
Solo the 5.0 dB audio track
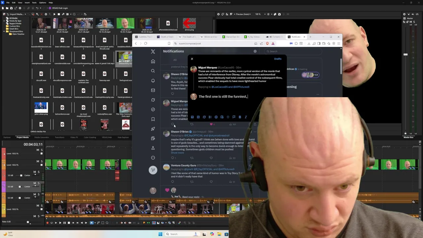coord(38,172)
